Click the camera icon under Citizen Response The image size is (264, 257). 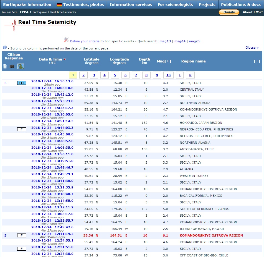[12, 66]
